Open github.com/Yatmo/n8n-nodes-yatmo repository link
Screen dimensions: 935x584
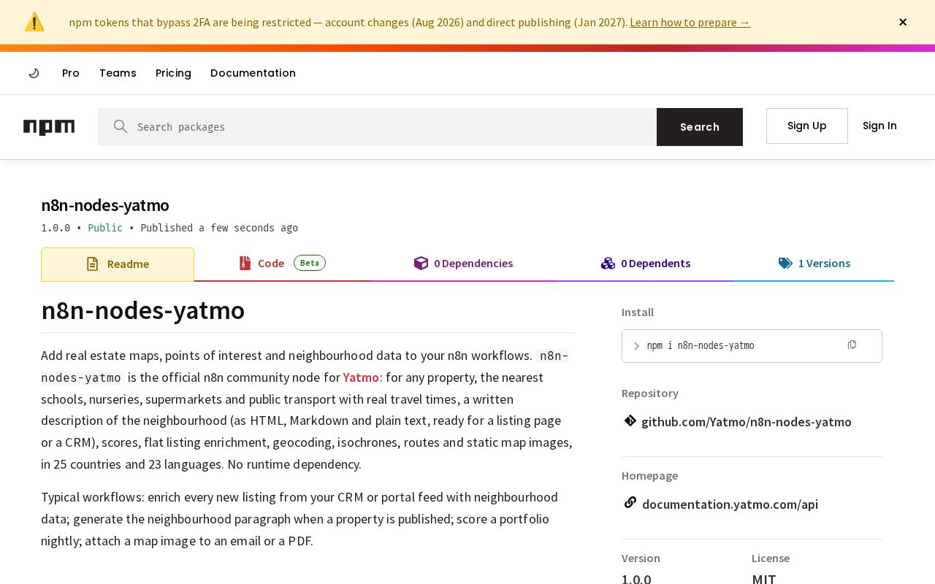pyautogui.click(x=747, y=422)
